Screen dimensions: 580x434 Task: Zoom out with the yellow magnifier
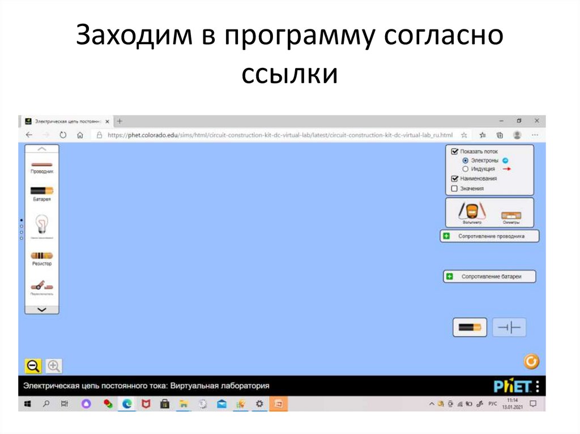click(33, 366)
